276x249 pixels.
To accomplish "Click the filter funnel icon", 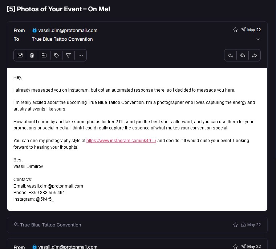I will coord(68,55).
